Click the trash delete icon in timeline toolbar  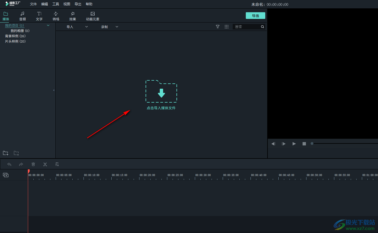pos(33,164)
